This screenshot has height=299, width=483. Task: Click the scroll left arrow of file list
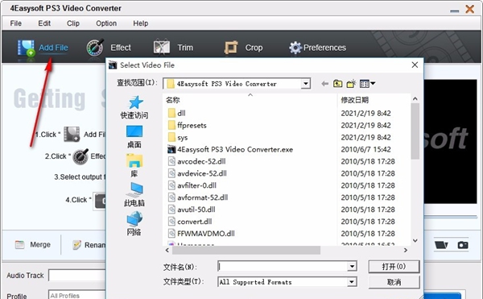click(x=167, y=251)
